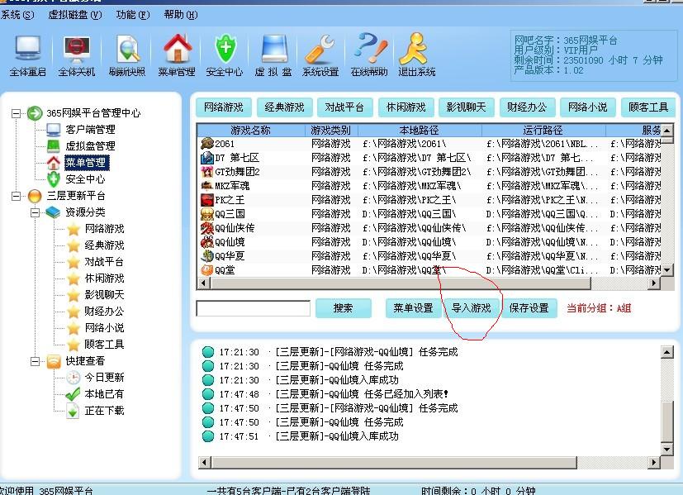Click the 退出系统 toolbar icon

coord(416,55)
